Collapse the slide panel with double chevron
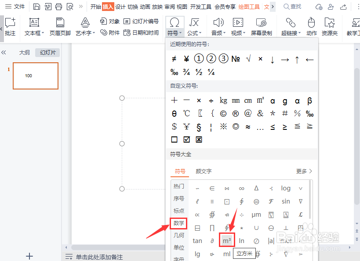This screenshot has height=261, width=360. tap(4, 53)
